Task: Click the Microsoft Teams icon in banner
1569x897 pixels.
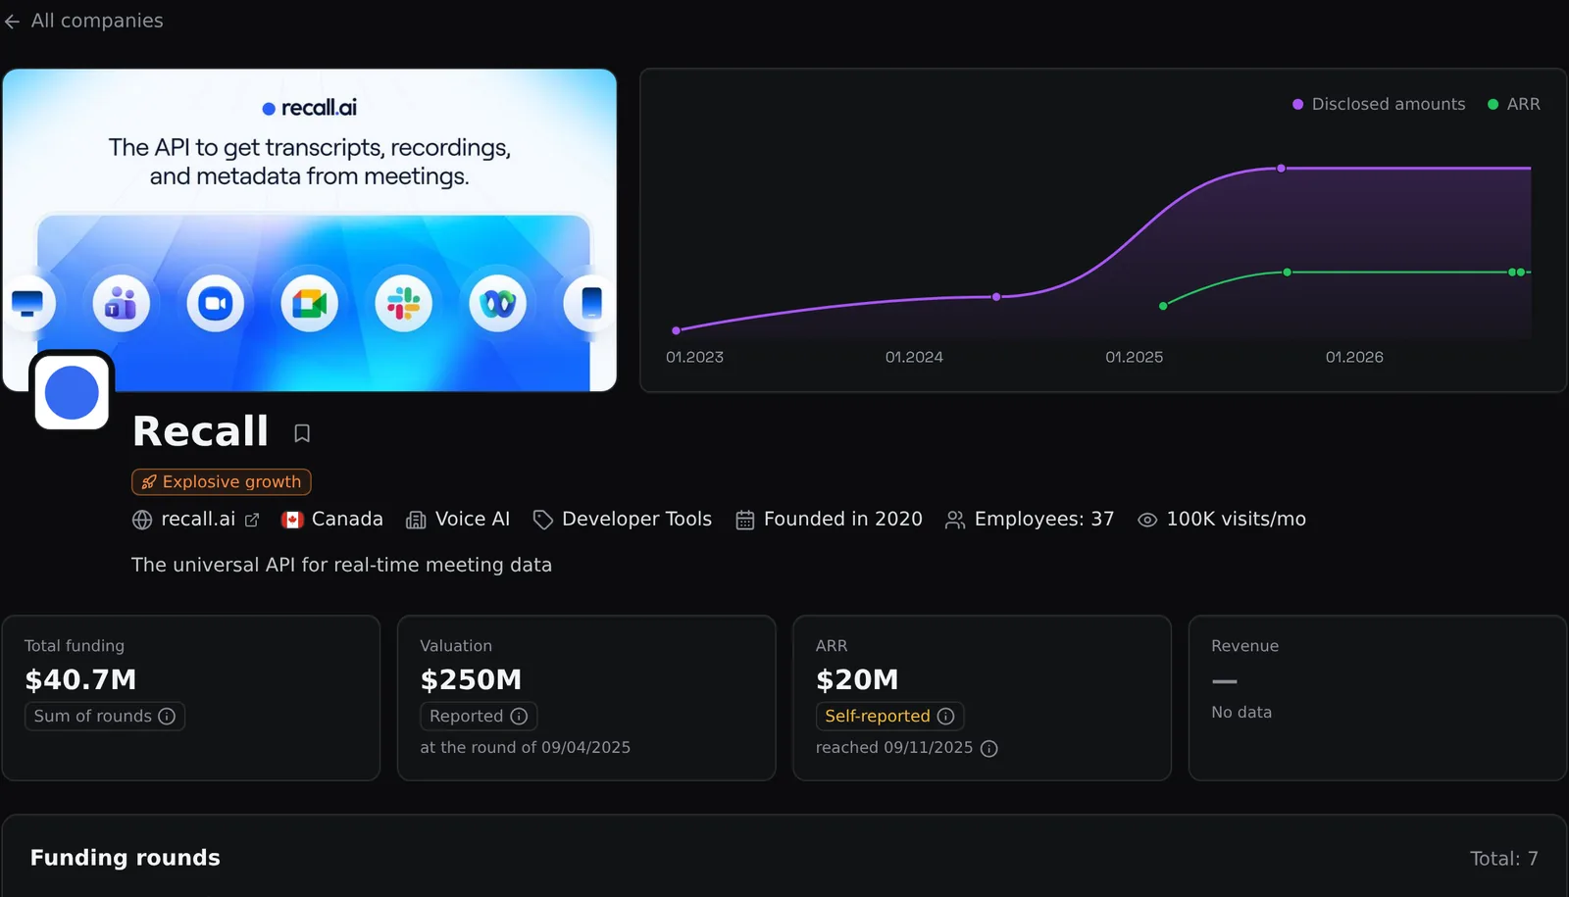Action: point(121,304)
